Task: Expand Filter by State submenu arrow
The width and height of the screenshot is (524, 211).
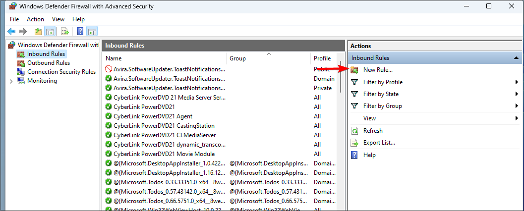Action: pyautogui.click(x=517, y=94)
